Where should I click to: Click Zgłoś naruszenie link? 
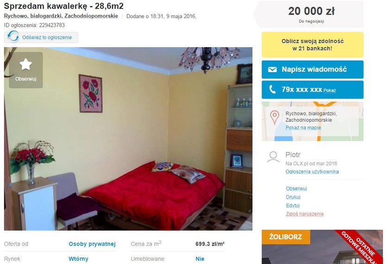click(x=305, y=214)
